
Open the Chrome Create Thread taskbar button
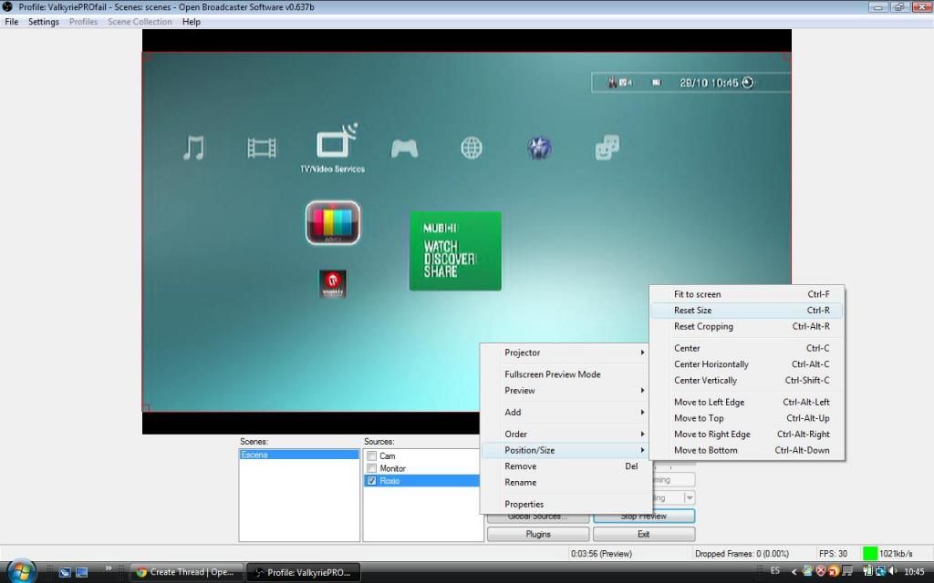point(186,572)
